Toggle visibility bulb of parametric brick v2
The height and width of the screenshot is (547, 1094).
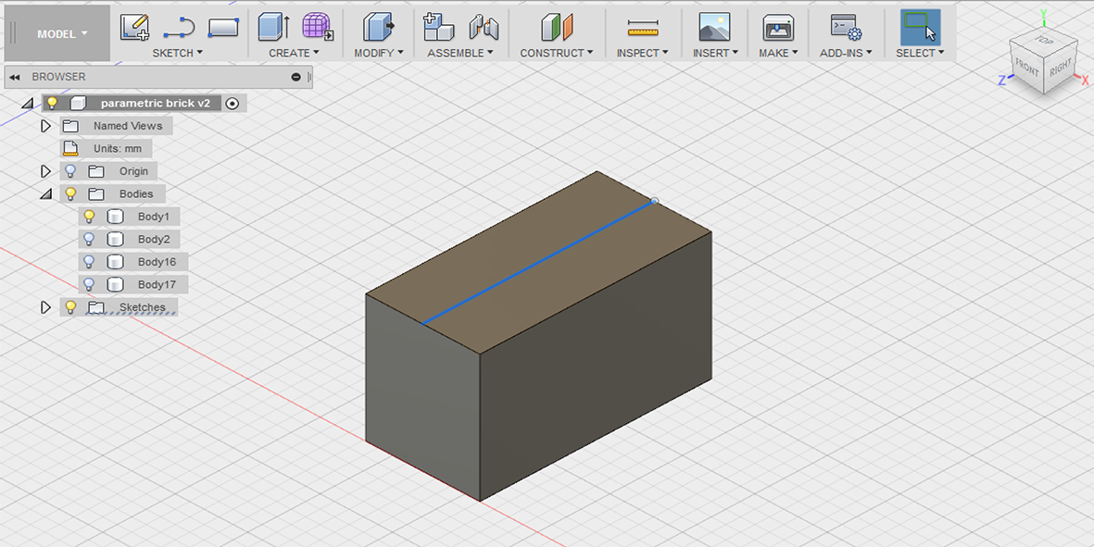point(52,103)
